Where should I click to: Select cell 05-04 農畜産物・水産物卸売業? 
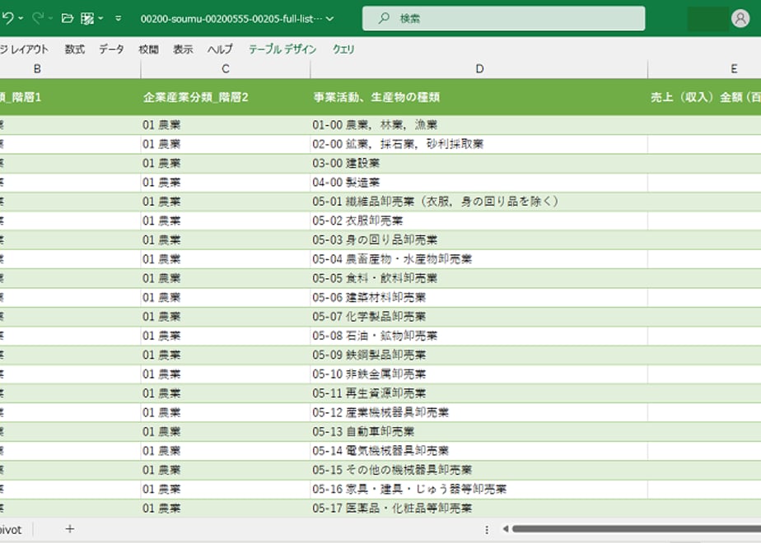pyautogui.click(x=479, y=259)
